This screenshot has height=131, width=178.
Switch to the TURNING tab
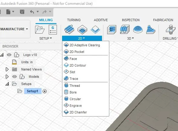(74, 20)
